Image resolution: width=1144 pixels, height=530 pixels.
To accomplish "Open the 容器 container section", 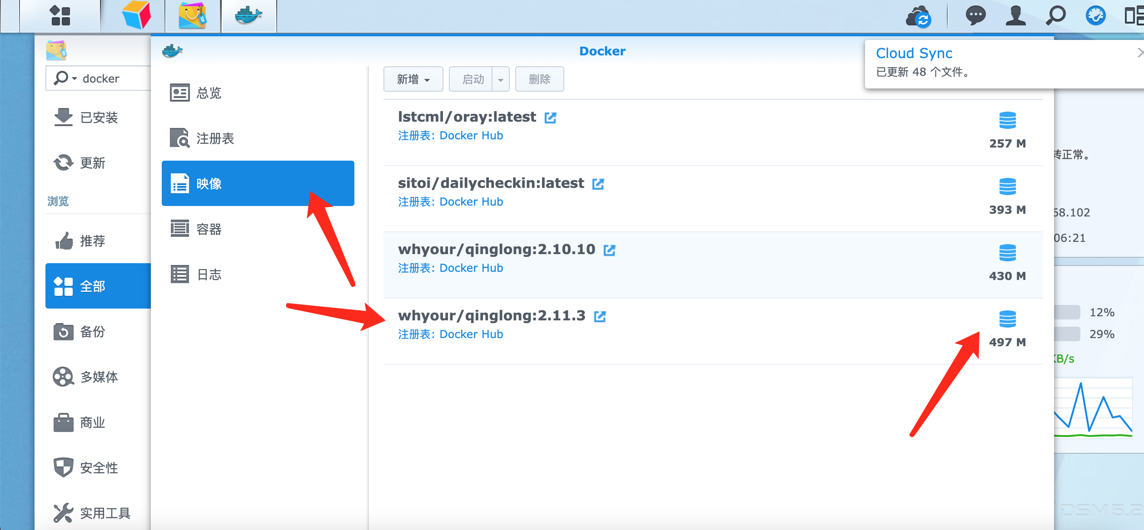I will [258, 229].
